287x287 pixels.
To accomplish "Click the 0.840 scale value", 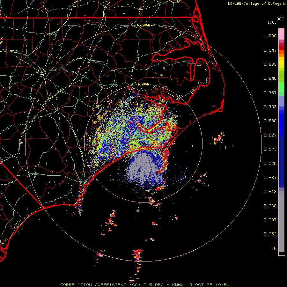I will coord(270,78).
